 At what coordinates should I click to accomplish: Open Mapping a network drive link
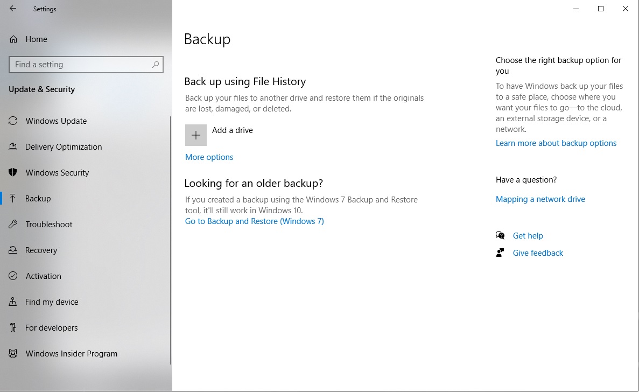[x=540, y=199]
